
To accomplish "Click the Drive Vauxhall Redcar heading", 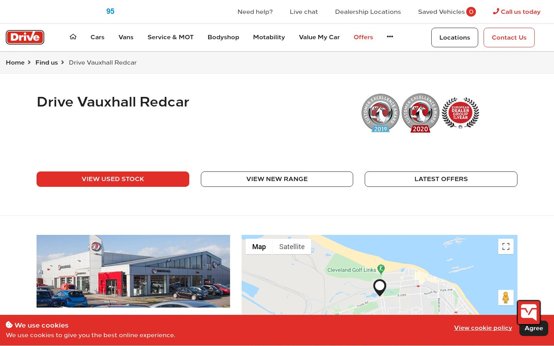I will tap(113, 102).
